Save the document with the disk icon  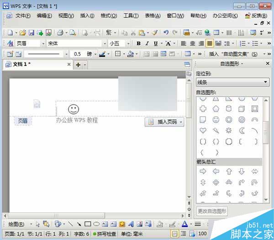pyautogui.click(x=32, y=33)
